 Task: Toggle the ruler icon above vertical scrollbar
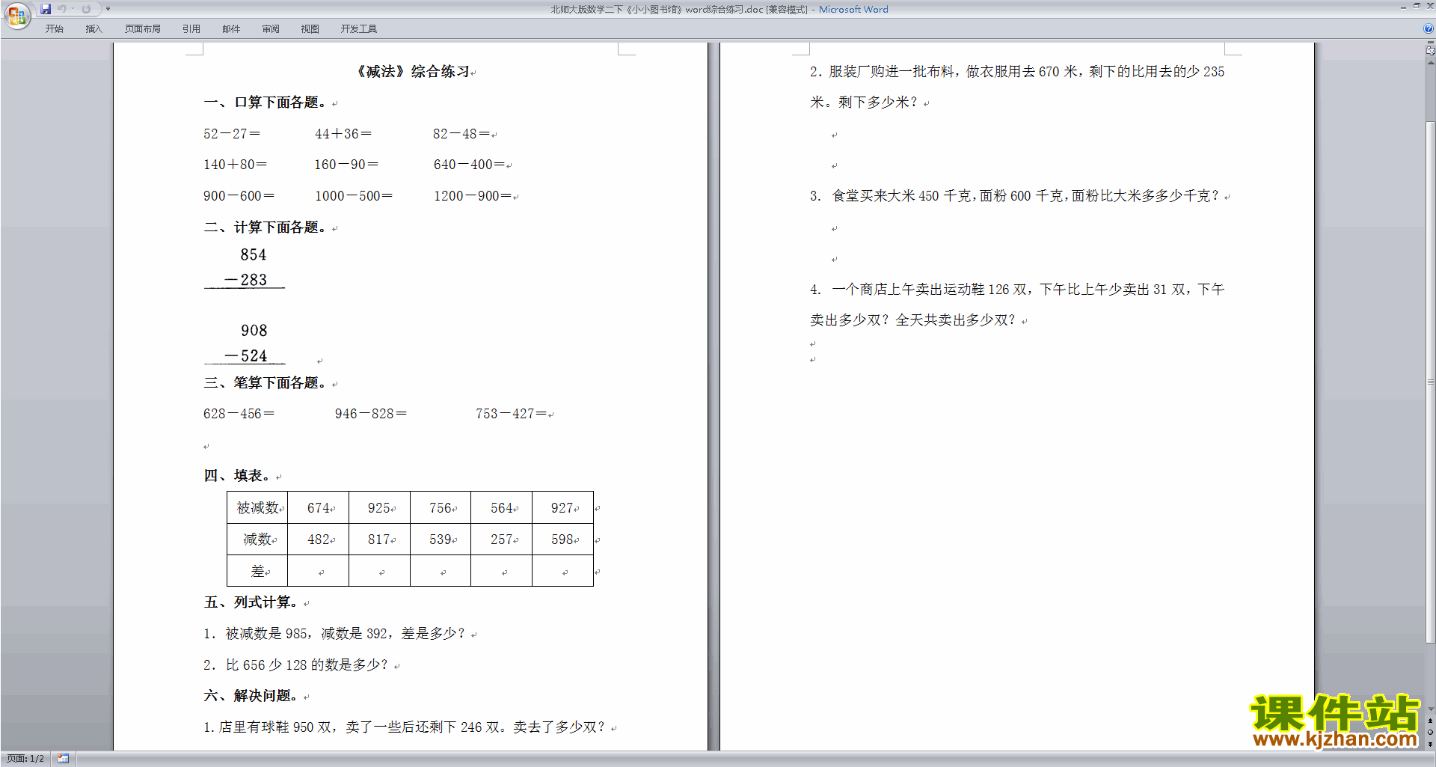(1431, 52)
